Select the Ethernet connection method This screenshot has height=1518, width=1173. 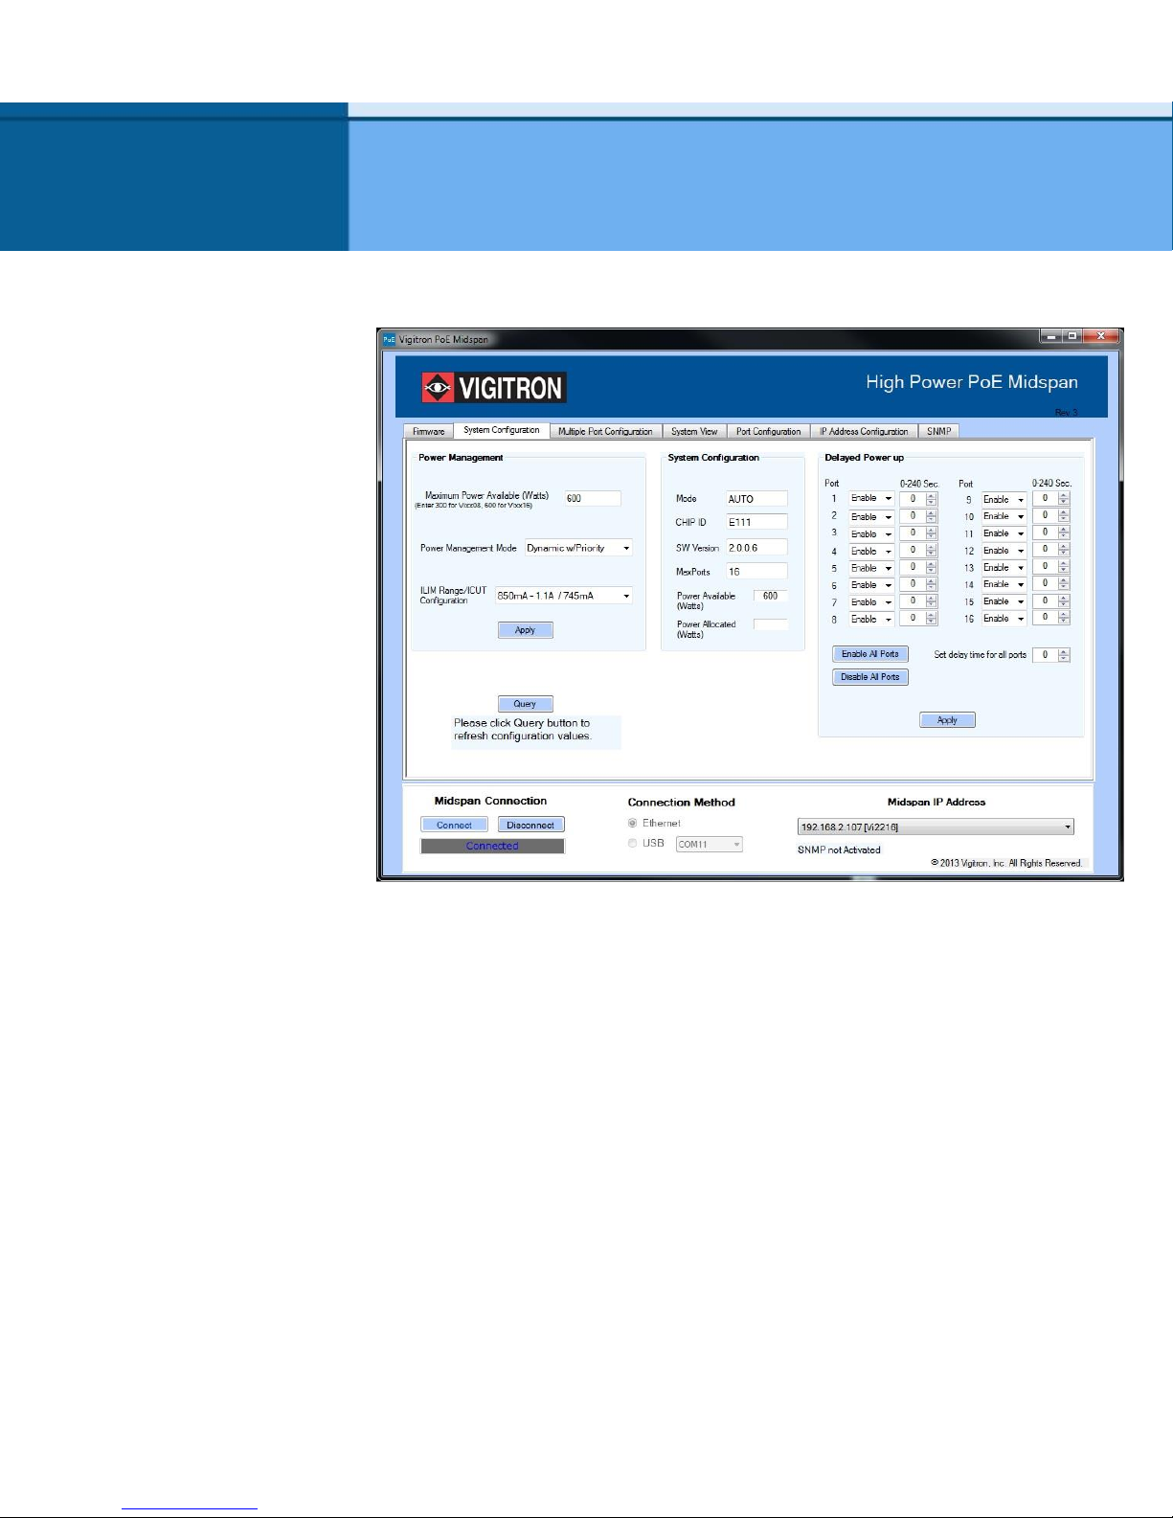[632, 824]
